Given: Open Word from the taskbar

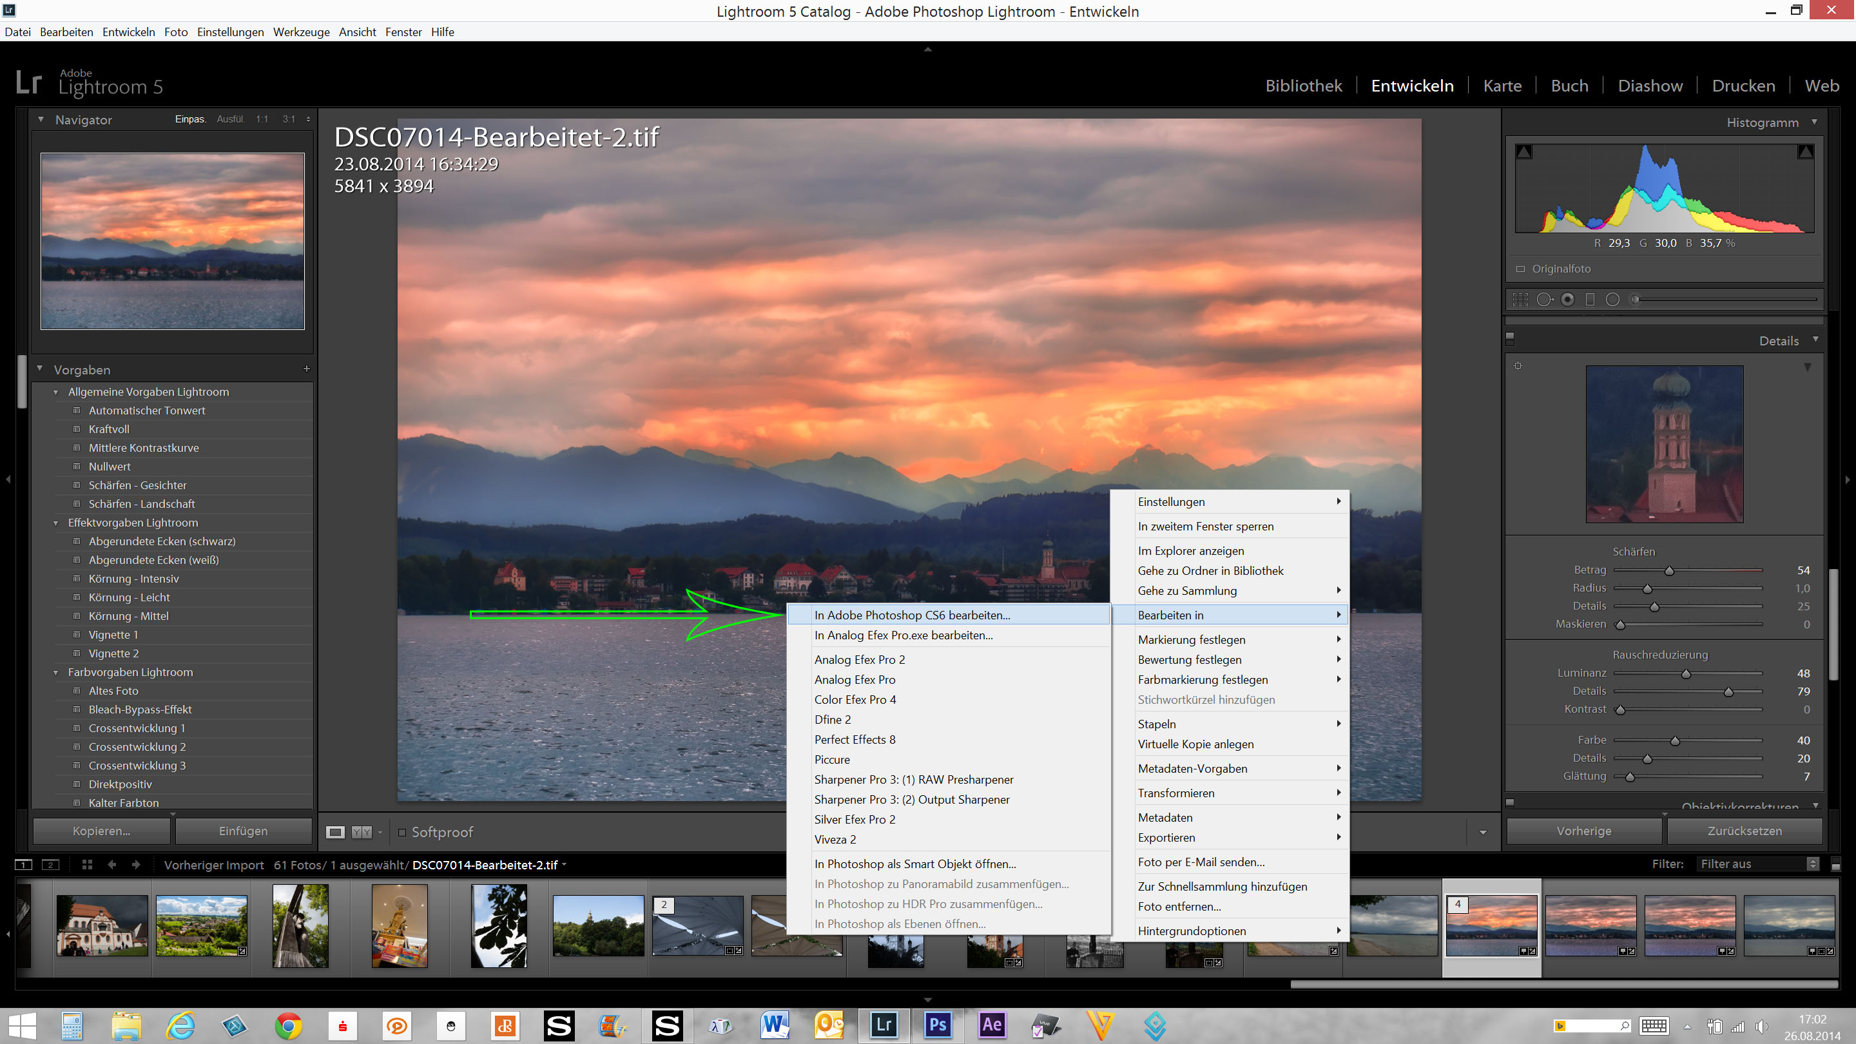Looking at the screenshot, I should click(x=775, y=1025).
